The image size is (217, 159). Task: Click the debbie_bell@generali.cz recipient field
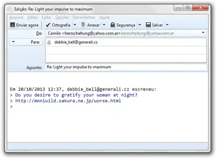(126, 42)
